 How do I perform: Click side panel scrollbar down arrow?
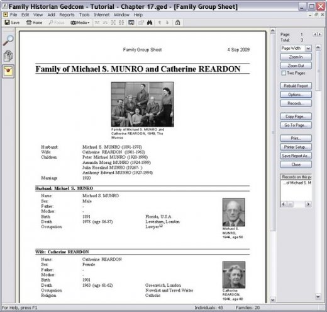pos(318,296)
